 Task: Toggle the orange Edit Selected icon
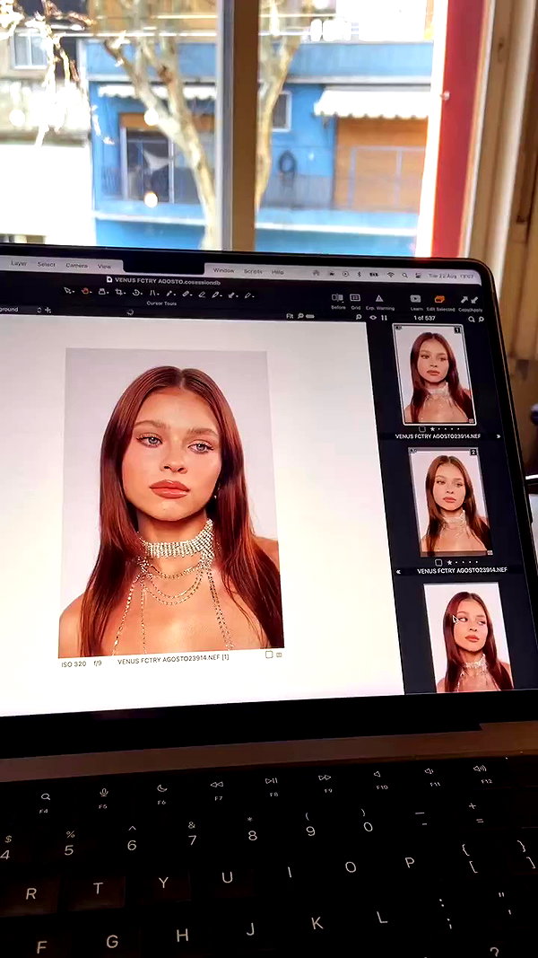[439, 299]
